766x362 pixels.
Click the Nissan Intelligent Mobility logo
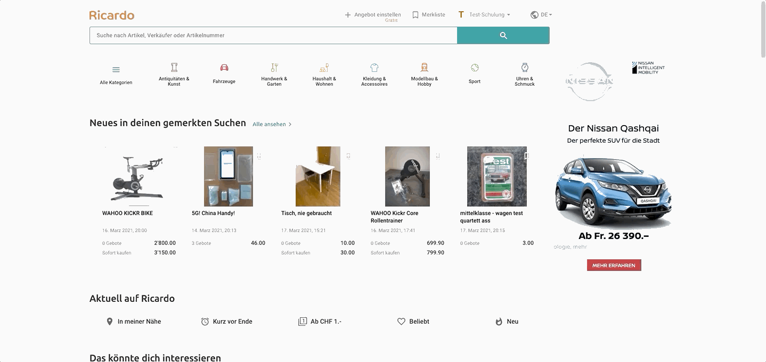click(x=648, y=68)
